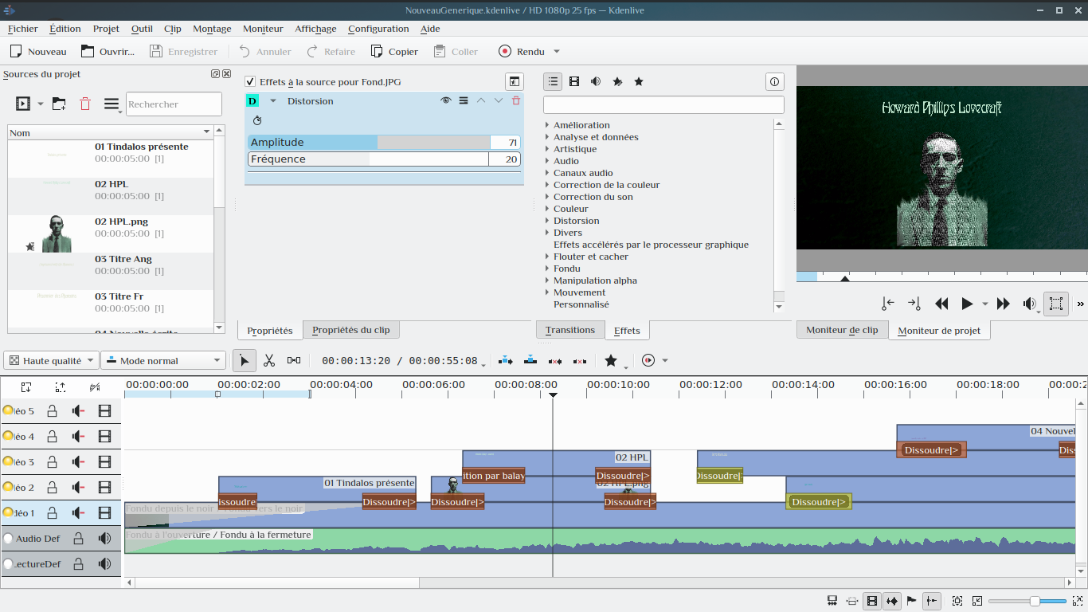Toggle main effects list view icon
The image size is (1088, 612).
(x=553, y=81)
